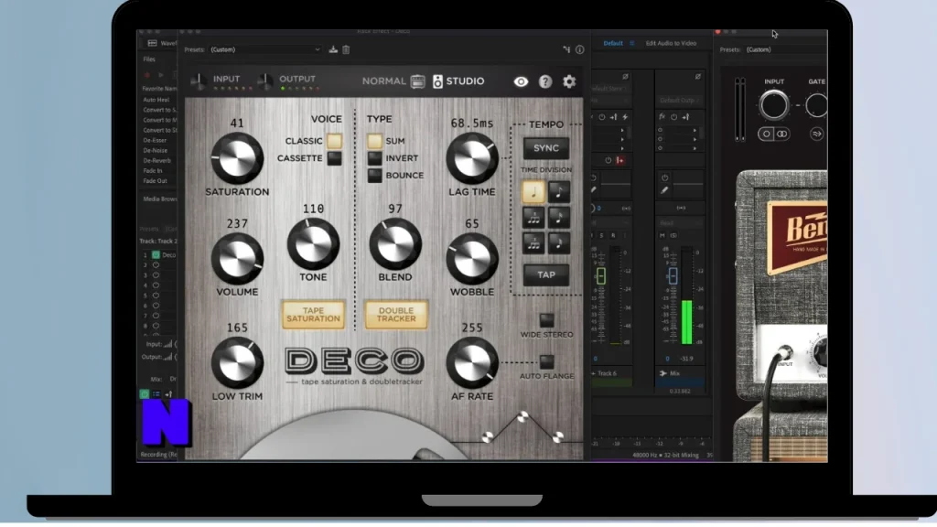Select the Fade Out favorite
Screen dimensions: 937x527
(x=155, y=181)
